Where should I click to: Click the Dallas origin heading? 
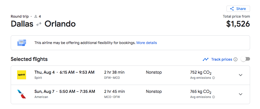pyautogui.click(x=22, y=24)
